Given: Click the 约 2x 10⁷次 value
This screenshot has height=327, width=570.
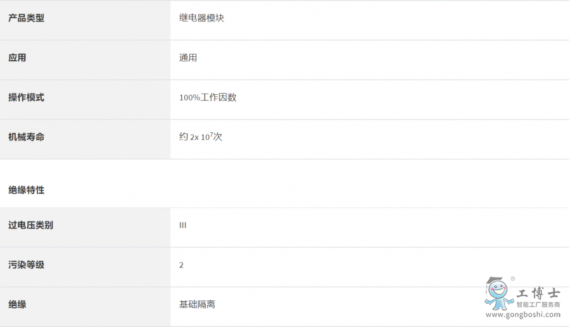Looking at the screenshot, I should [200, 137].
